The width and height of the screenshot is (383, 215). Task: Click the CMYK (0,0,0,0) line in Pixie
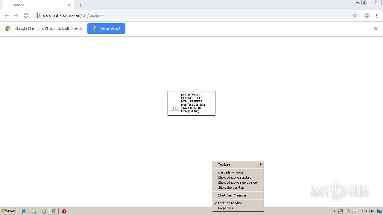[x=191, y=108]
